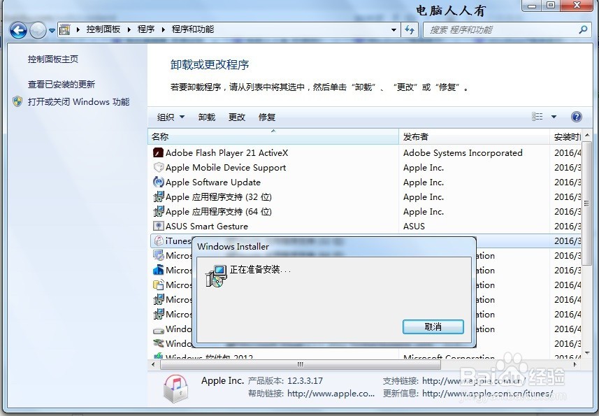
Task: Click the Forward navigation arrow
Action: [x=38, y=30]
